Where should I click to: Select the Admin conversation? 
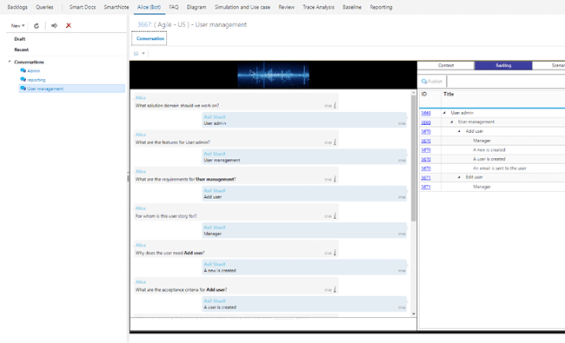click(x=34, y=71)
